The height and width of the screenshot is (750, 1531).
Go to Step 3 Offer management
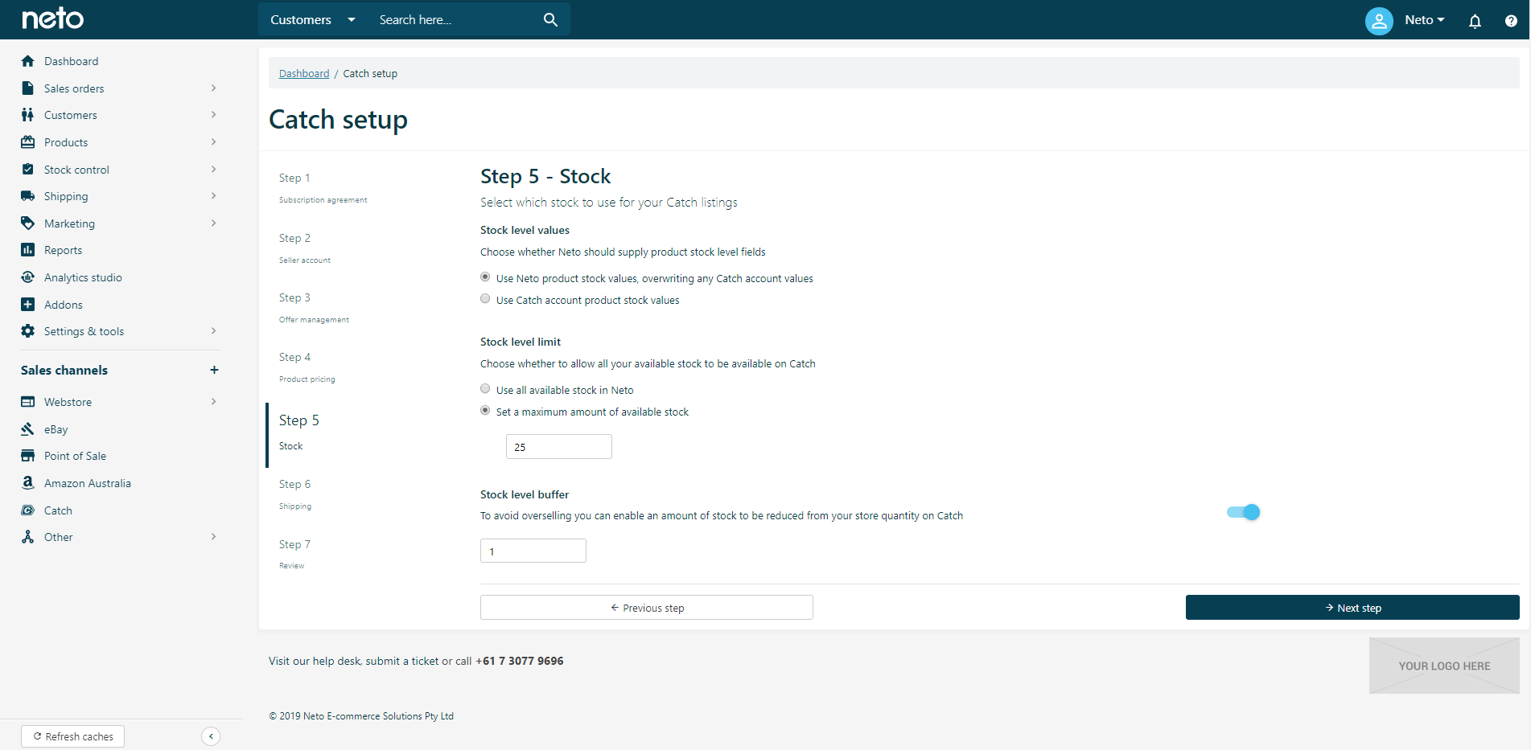tap(314, 308)
